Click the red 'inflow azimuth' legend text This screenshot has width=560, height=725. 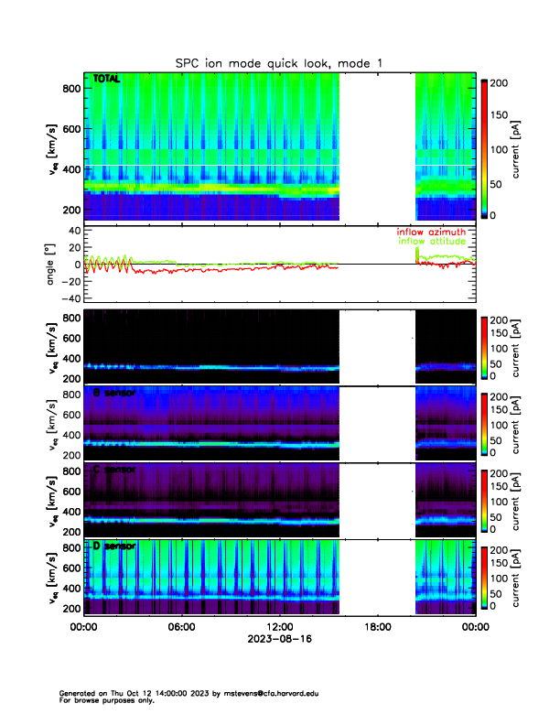tap(431, 232)
